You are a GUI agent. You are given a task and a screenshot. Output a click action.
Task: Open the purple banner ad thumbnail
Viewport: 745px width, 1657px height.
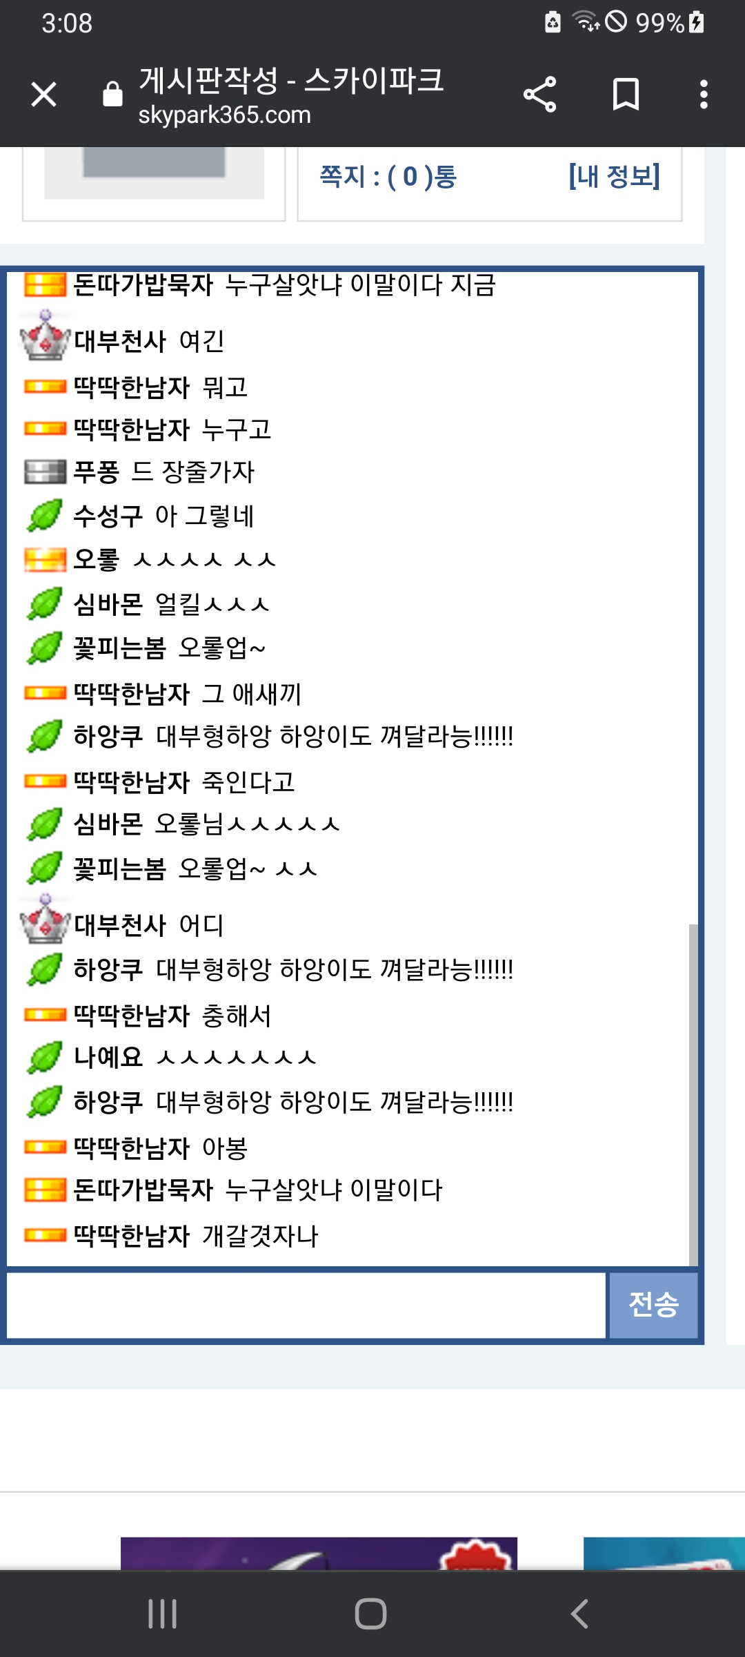pyautogui.click(x=319, y=1553)
